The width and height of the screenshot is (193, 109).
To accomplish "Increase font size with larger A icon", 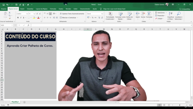I will [x=37, y=14].
